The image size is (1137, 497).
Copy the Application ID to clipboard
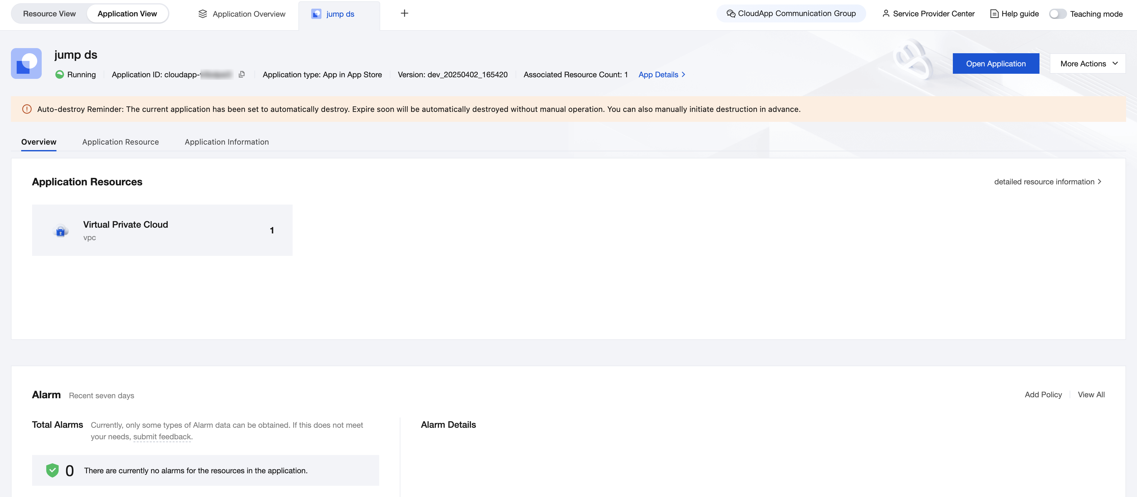(242, 74)
